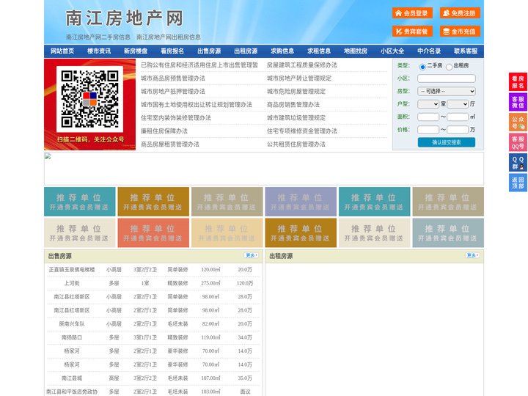Click the 公众号 side floating icon

click(x=518, y=122)
